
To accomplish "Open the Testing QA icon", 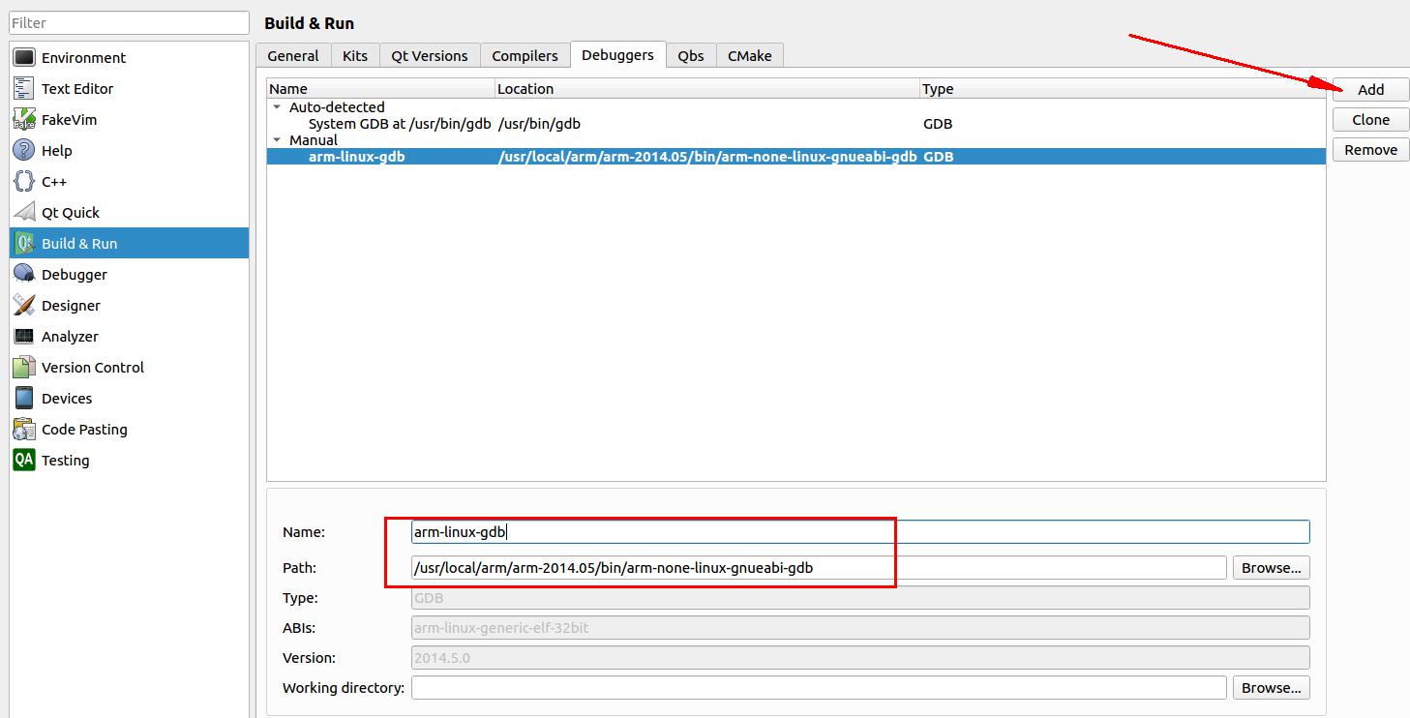I will point(24,461).
